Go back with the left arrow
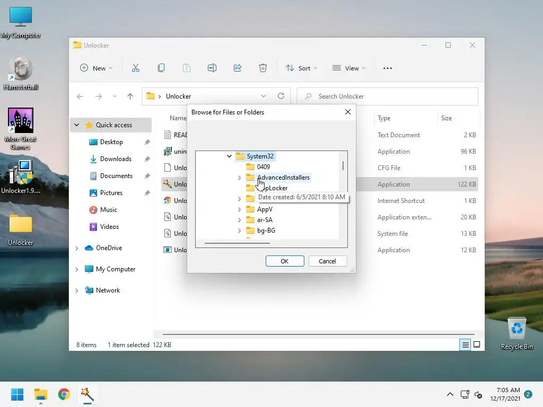The width and height of the screenshot is (543, 407). point(80,96)
